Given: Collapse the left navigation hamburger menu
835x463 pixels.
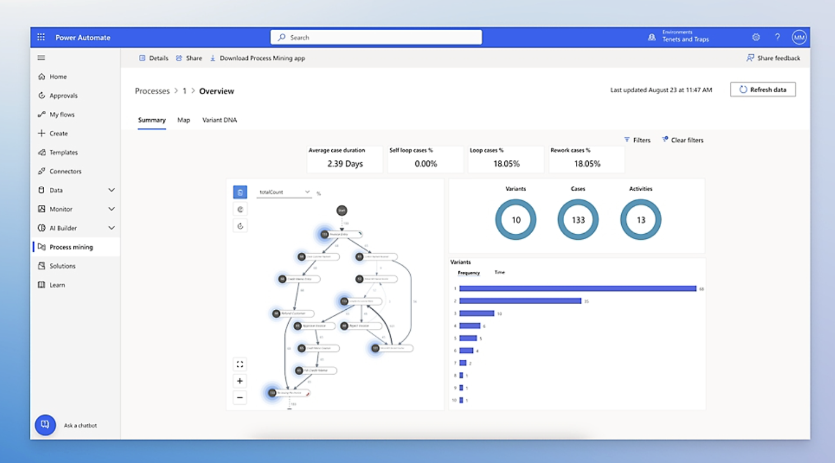Looking at the screenshot, I should click(41, 58).
